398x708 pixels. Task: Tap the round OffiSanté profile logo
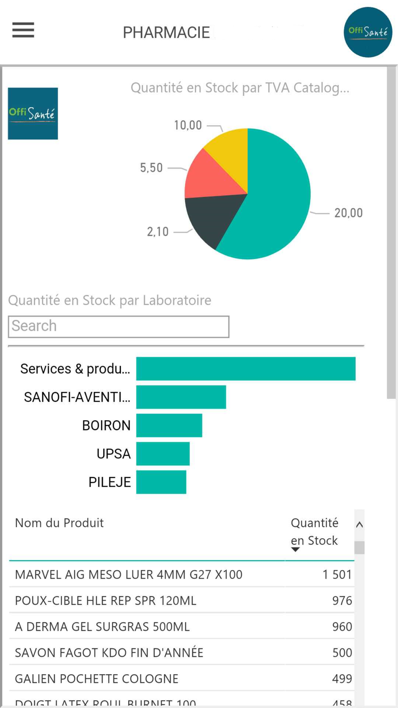[x=368, y=32]
